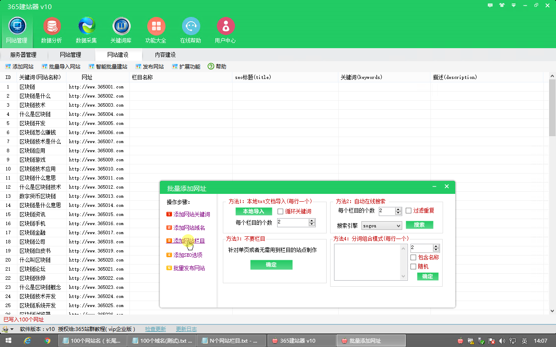Open the 用户中心 icon

[225, 30]
